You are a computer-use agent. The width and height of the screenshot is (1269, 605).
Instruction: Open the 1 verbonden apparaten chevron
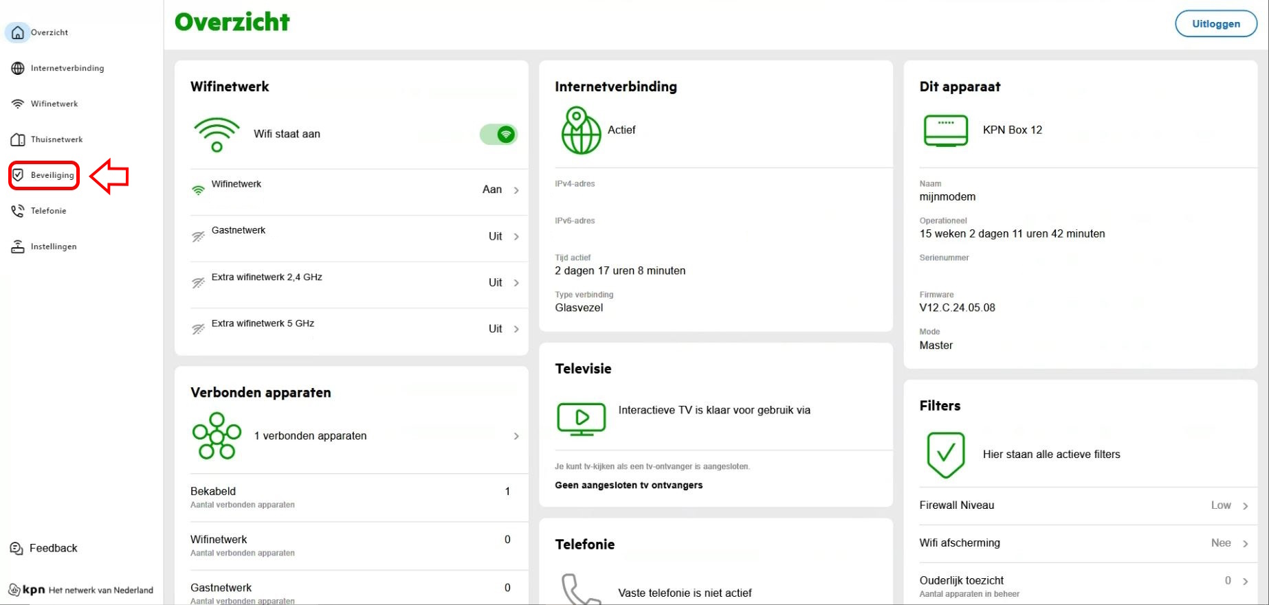coord(516,436)
